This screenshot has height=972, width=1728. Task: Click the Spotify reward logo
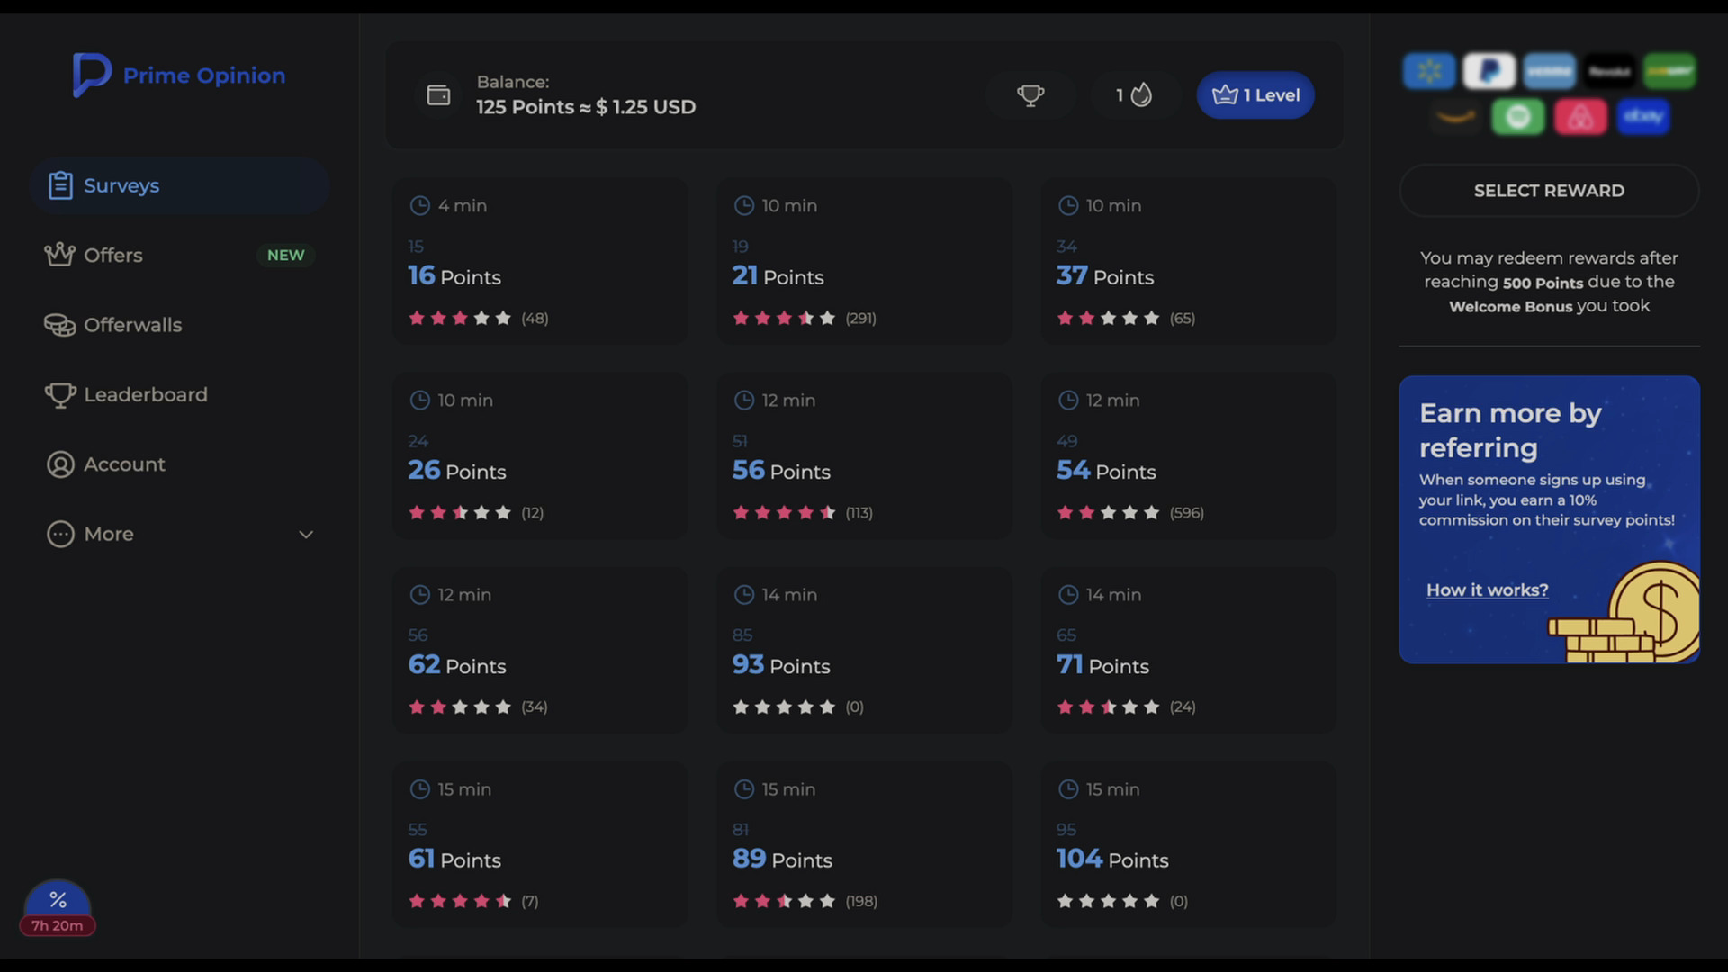(1517, 117)
